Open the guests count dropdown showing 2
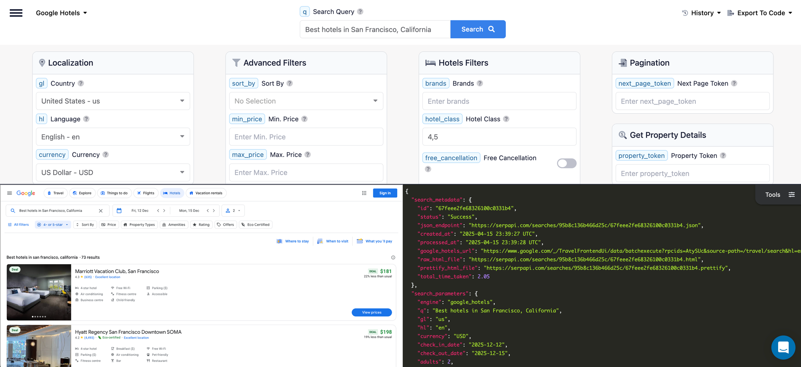The height and width of the screenshot is (367, 801). coord(233,211)
